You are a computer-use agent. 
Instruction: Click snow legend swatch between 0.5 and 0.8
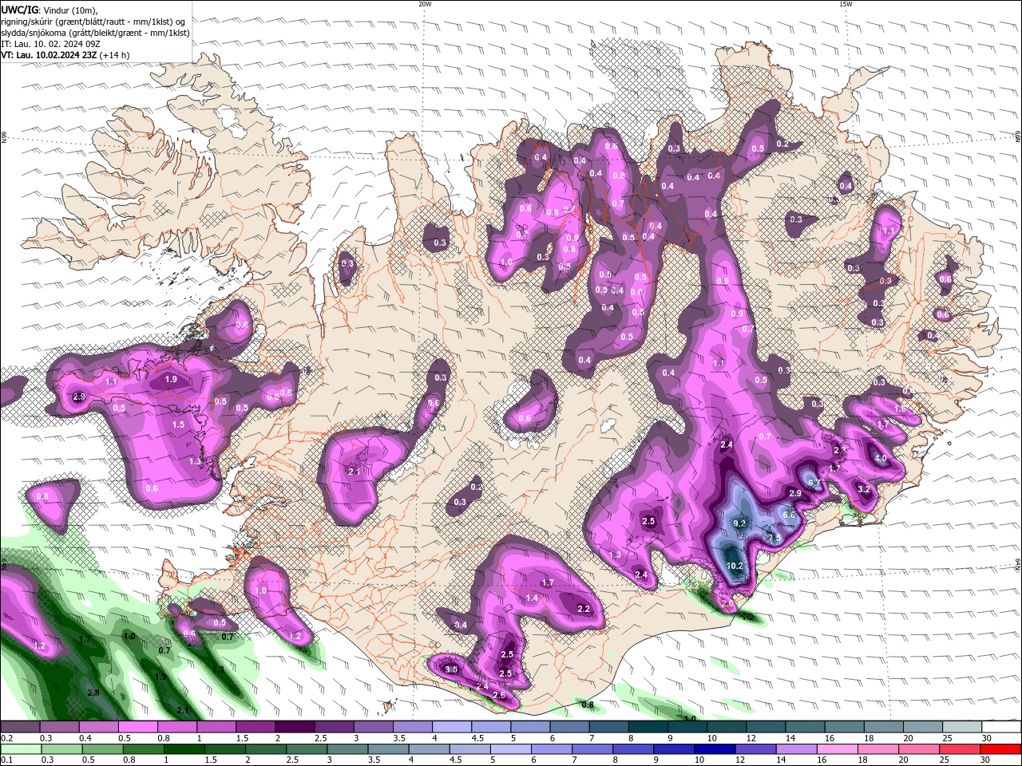coord(137,727)
